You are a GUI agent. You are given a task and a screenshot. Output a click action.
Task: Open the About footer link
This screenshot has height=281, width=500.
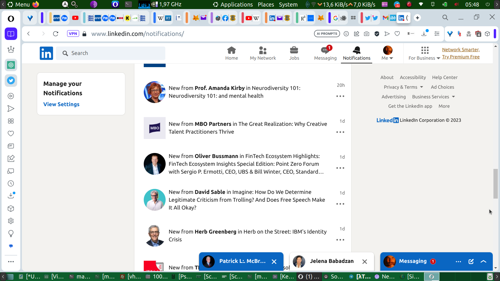pos(387,77)
